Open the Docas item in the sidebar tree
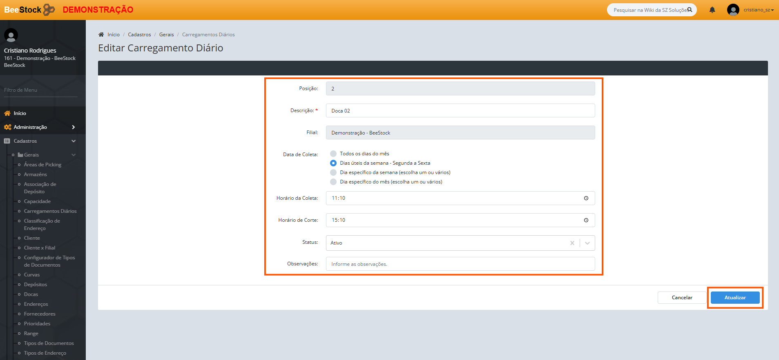Image resolution: width=779 pixels, height=360 pixels. pyautogui.click(x=31, y=294)
